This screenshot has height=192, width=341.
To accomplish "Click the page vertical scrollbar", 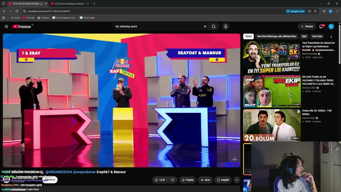I will [x=340, y=44].
